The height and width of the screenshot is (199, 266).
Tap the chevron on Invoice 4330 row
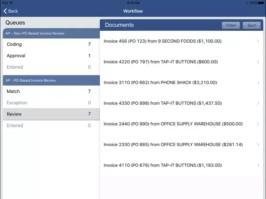[x=258, y=103]
